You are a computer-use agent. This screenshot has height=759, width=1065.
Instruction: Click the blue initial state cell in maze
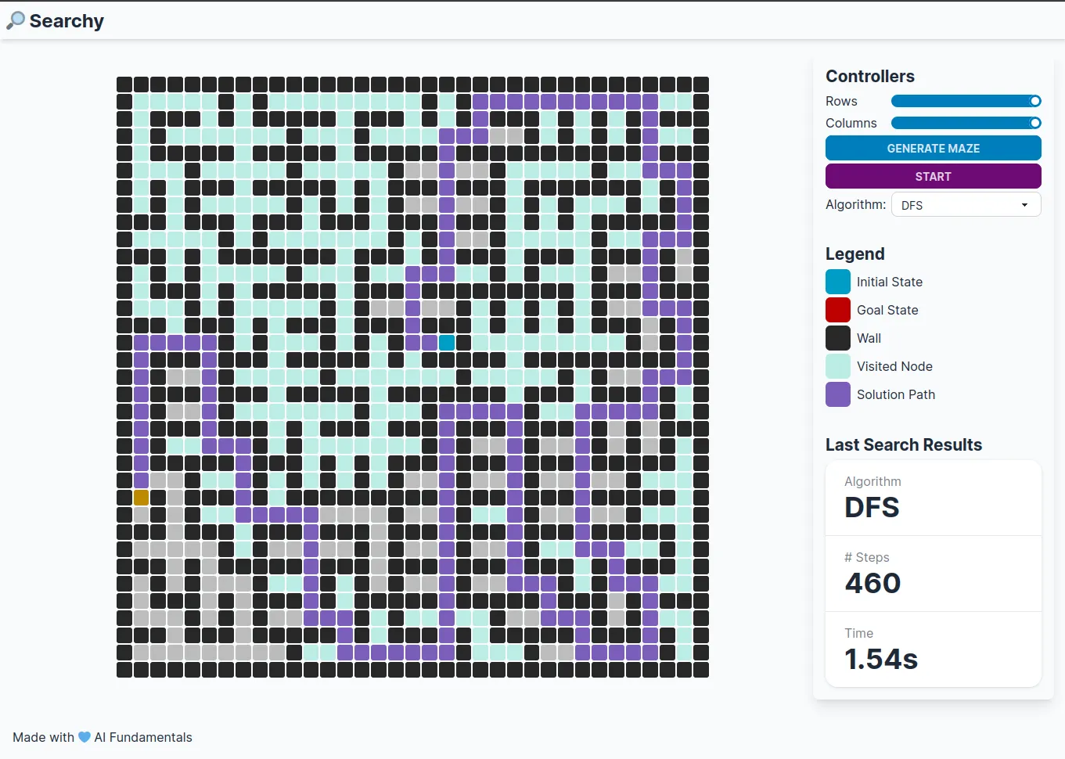pos(447,343)
